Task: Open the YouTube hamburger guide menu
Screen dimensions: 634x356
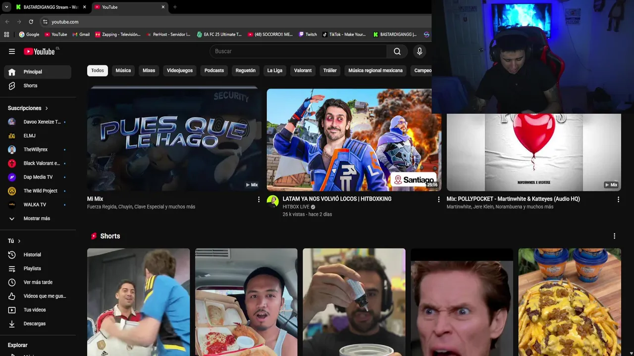Action: click(x=12, y=51)
